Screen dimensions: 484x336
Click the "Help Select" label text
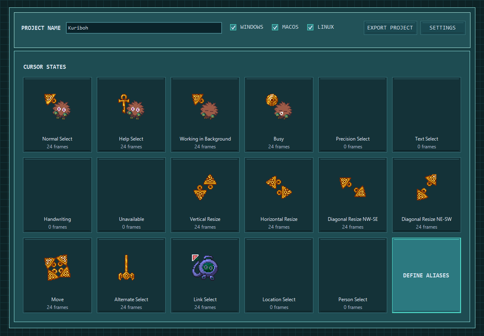[x=131, y=139]
